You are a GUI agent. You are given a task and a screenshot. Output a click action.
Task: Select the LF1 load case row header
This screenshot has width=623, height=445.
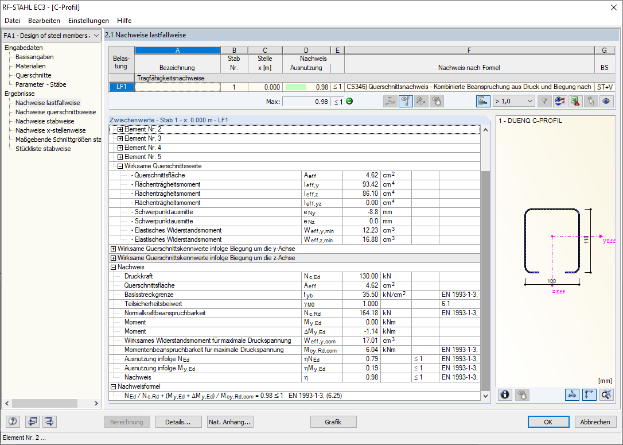point(122,87)
